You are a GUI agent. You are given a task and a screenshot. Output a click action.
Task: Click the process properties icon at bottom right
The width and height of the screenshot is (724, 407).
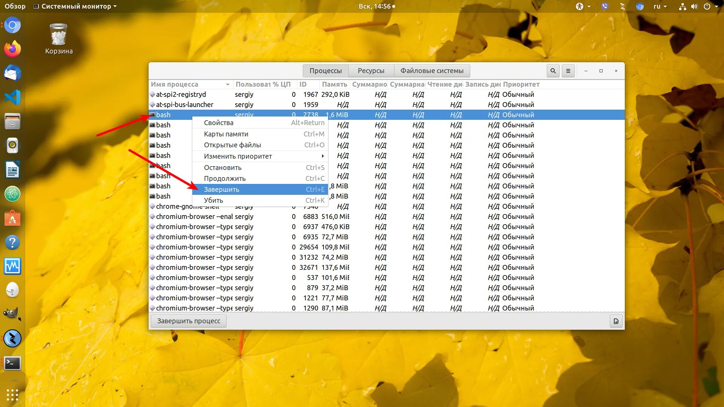616,321
